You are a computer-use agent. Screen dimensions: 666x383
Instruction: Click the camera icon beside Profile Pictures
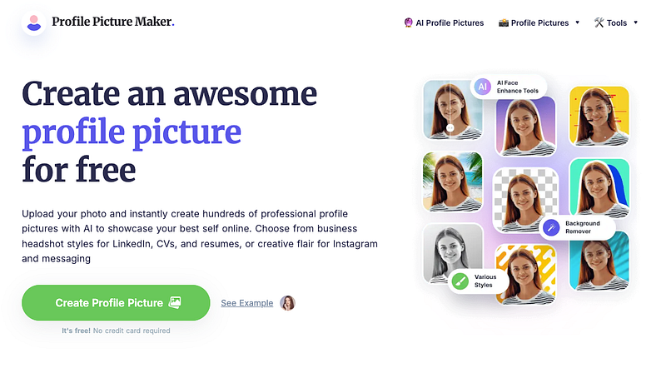pos(504,22)
